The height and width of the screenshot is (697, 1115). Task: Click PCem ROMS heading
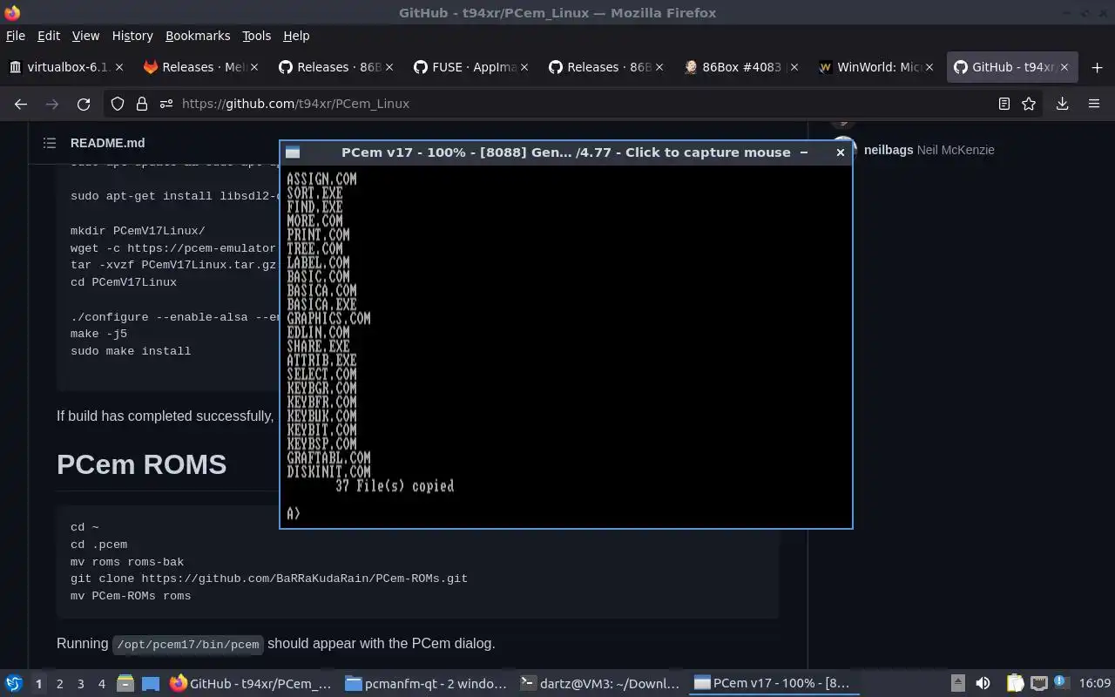click(141, 464)
